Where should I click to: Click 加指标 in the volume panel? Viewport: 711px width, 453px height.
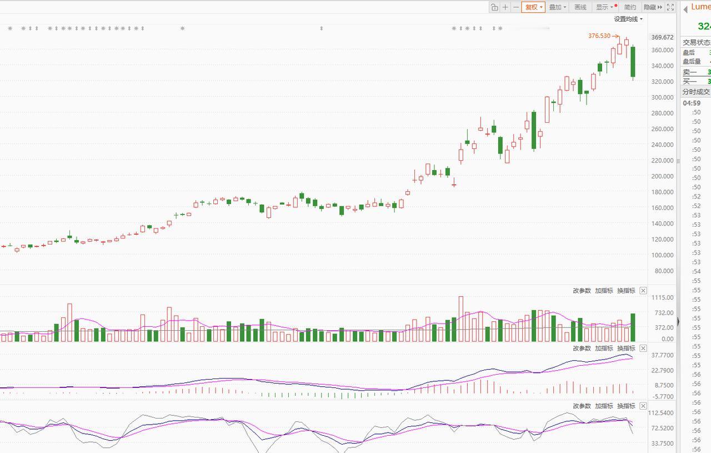pos(604,291)
